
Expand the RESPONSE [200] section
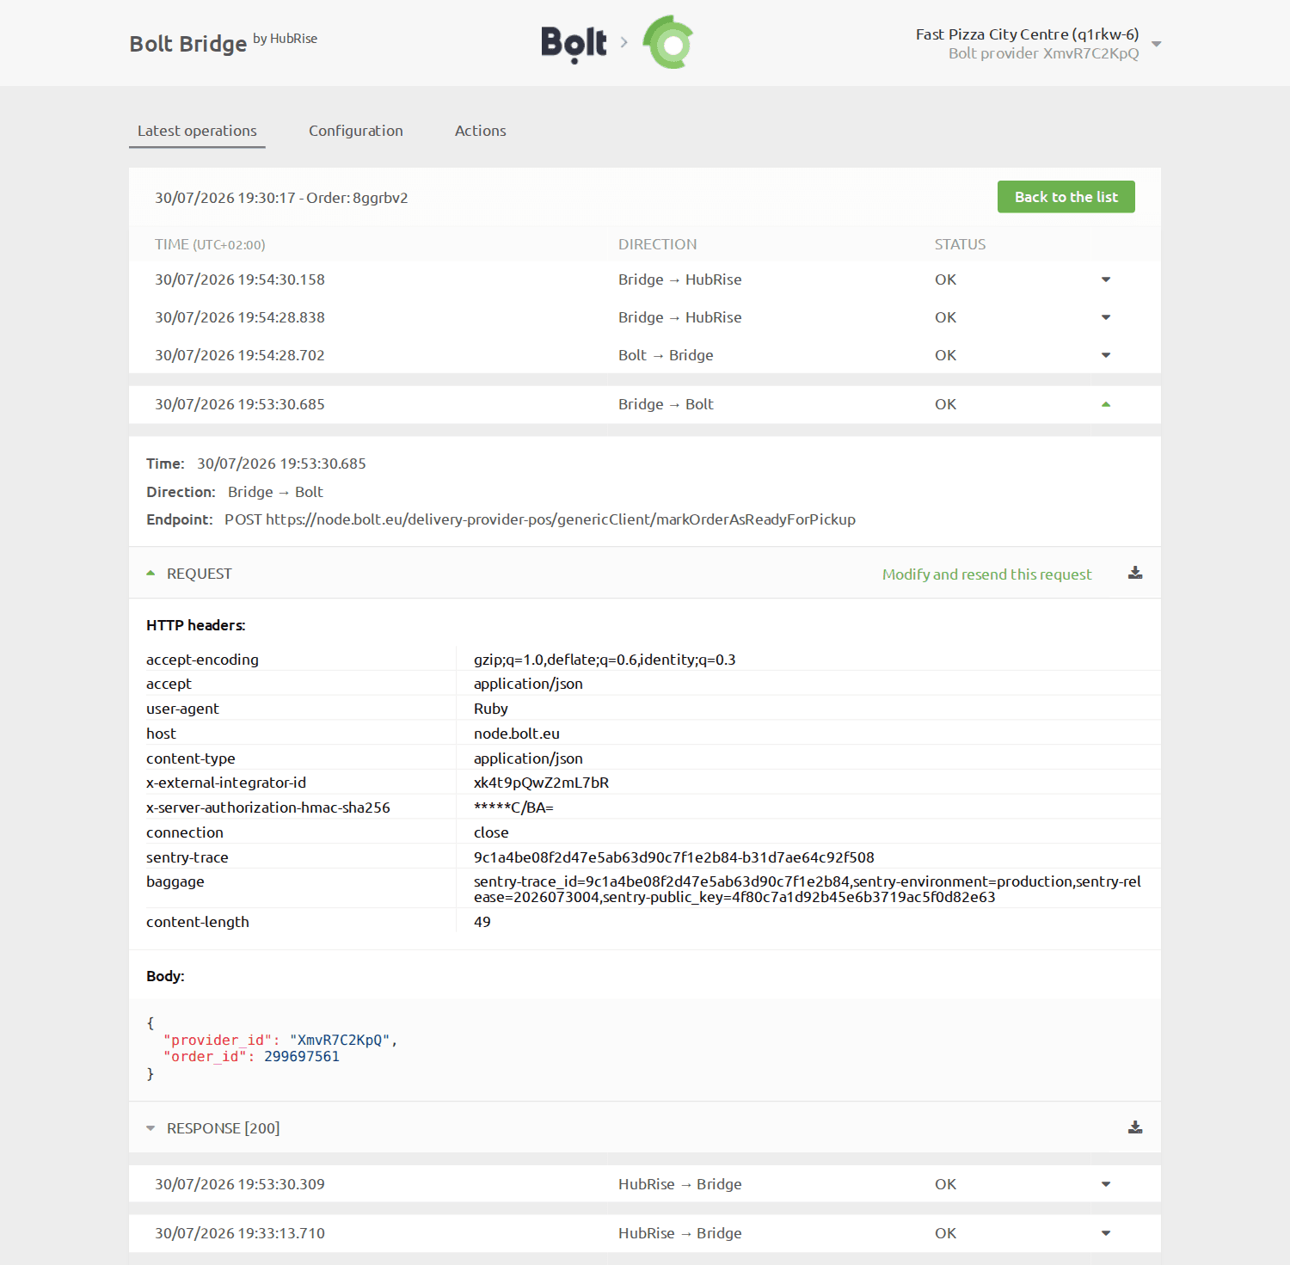click(151, 1128)
